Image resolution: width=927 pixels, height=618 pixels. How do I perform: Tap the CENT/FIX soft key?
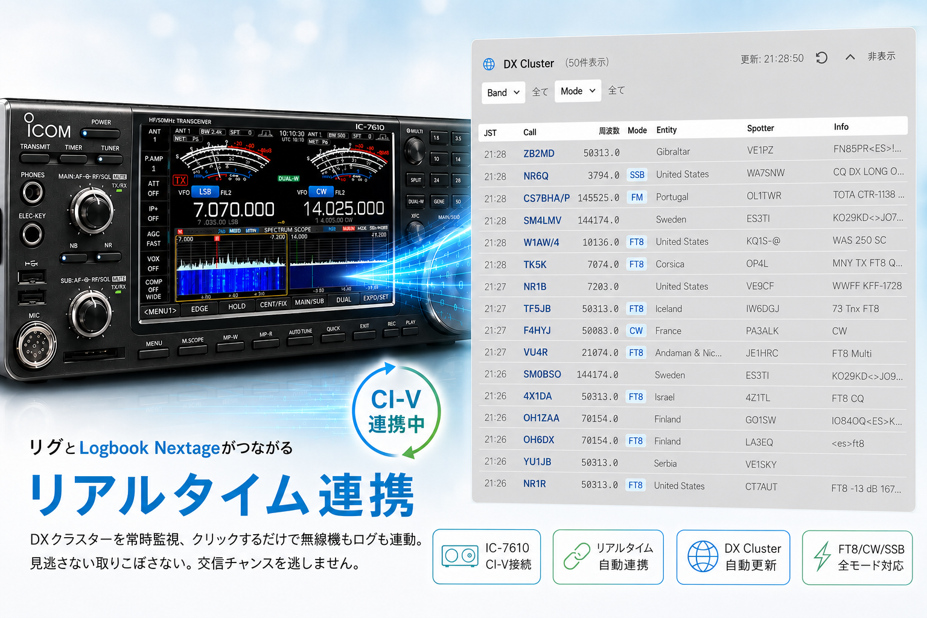coord(273,304)
